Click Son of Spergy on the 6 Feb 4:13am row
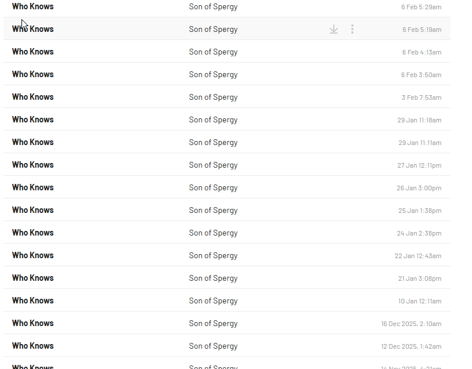Screen dimensions: 472x369 [x=213, y=52]
